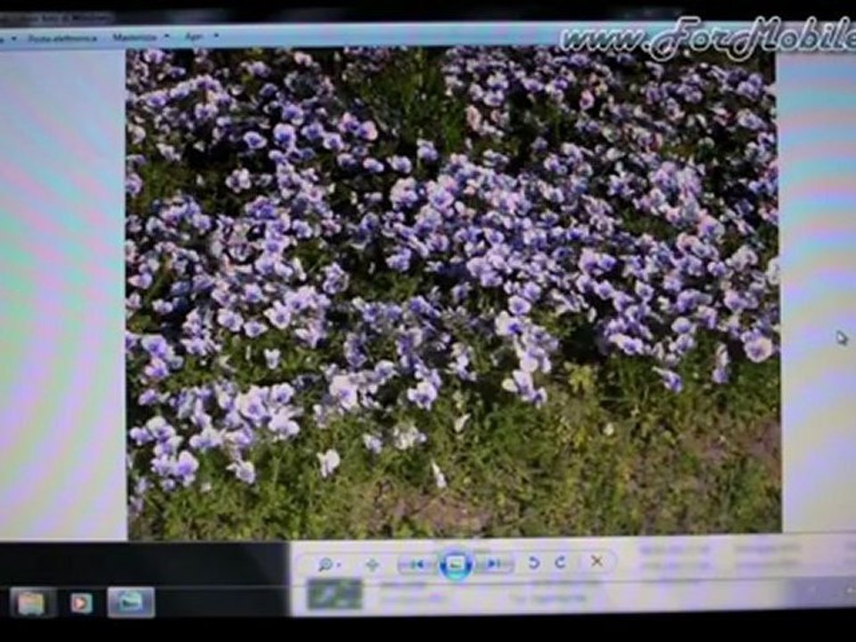This screenshot has width=856, height=642.
Task: Expand the Apri dropdown arrow
Action: [216, 36]
